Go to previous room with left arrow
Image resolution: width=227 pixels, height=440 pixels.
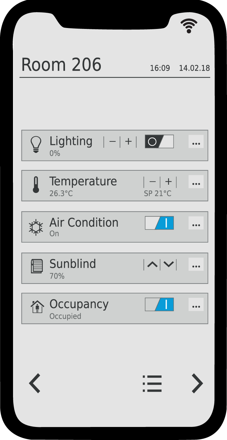click(x=35, y=383)
